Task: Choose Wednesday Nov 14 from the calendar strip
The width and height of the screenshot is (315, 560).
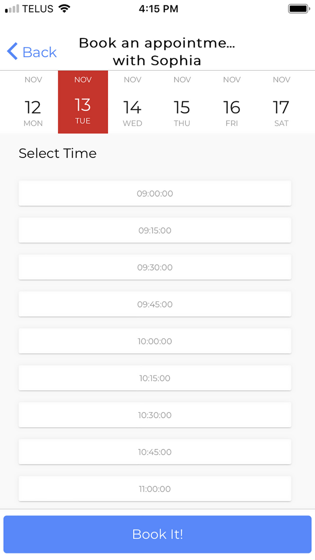Action: click(132, 102)
